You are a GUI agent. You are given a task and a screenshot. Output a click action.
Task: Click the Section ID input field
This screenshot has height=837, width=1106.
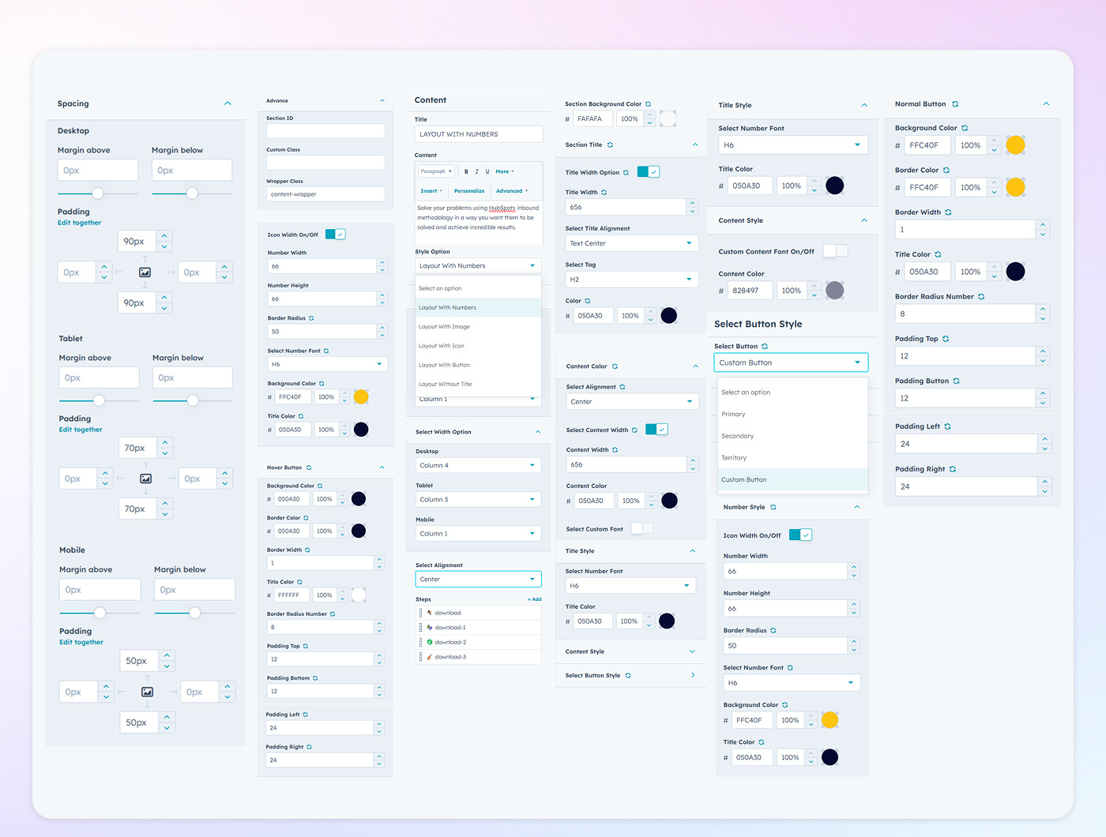[x=325, y=131]
